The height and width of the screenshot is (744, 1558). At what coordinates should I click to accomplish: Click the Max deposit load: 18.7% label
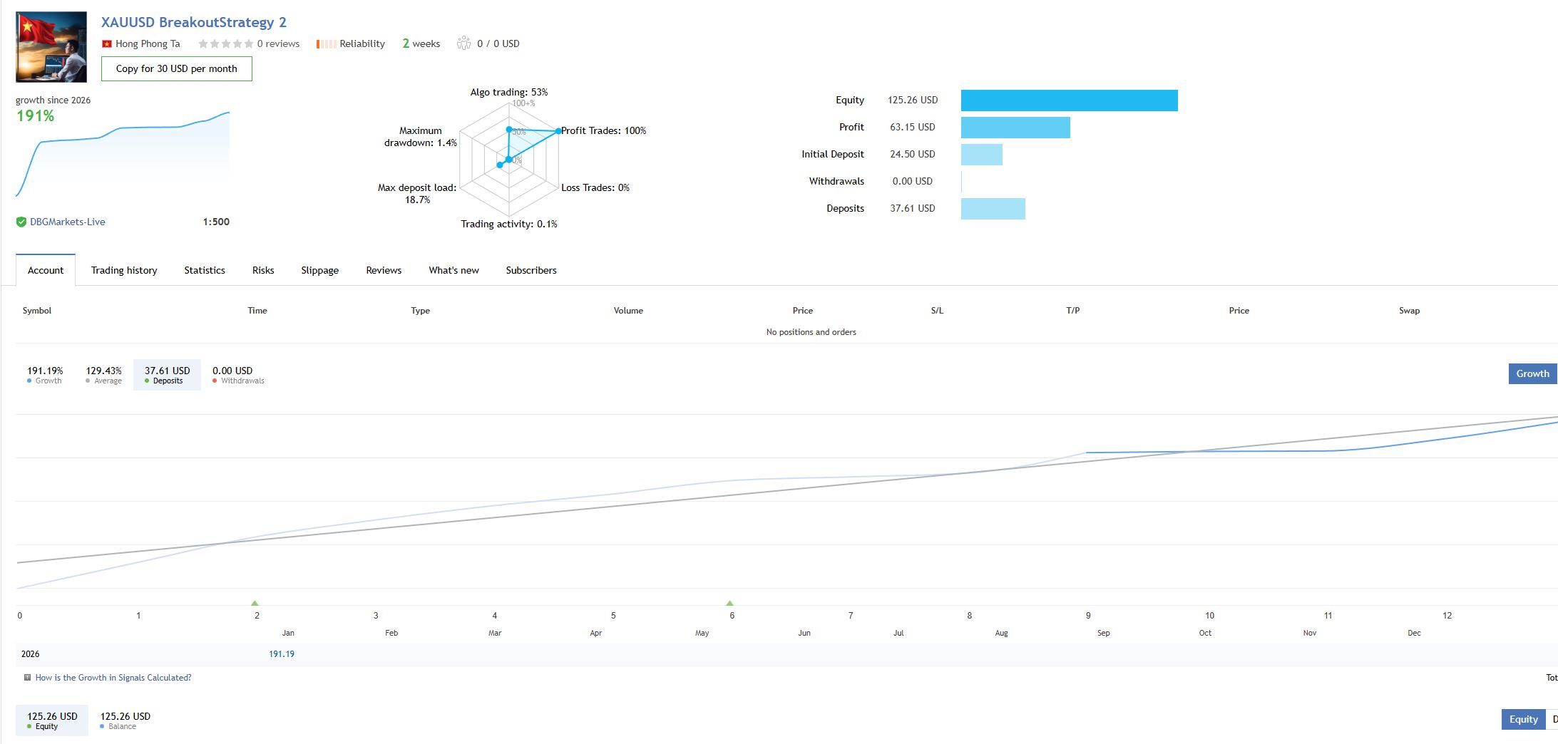coord(417,194)
